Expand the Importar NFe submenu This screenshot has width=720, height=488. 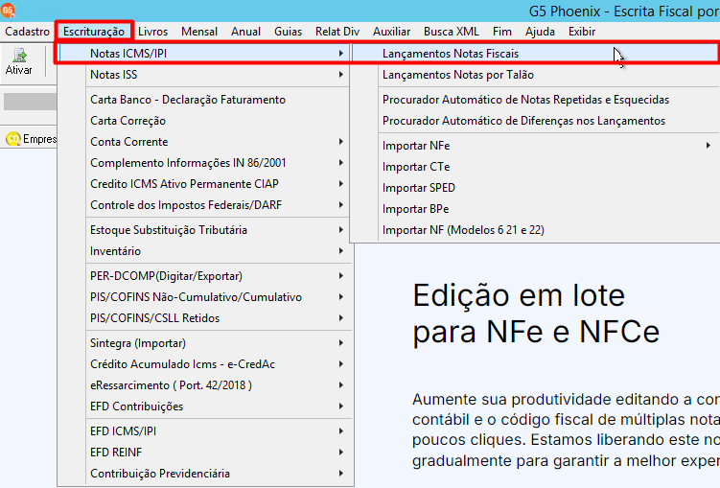pos(535,146)
